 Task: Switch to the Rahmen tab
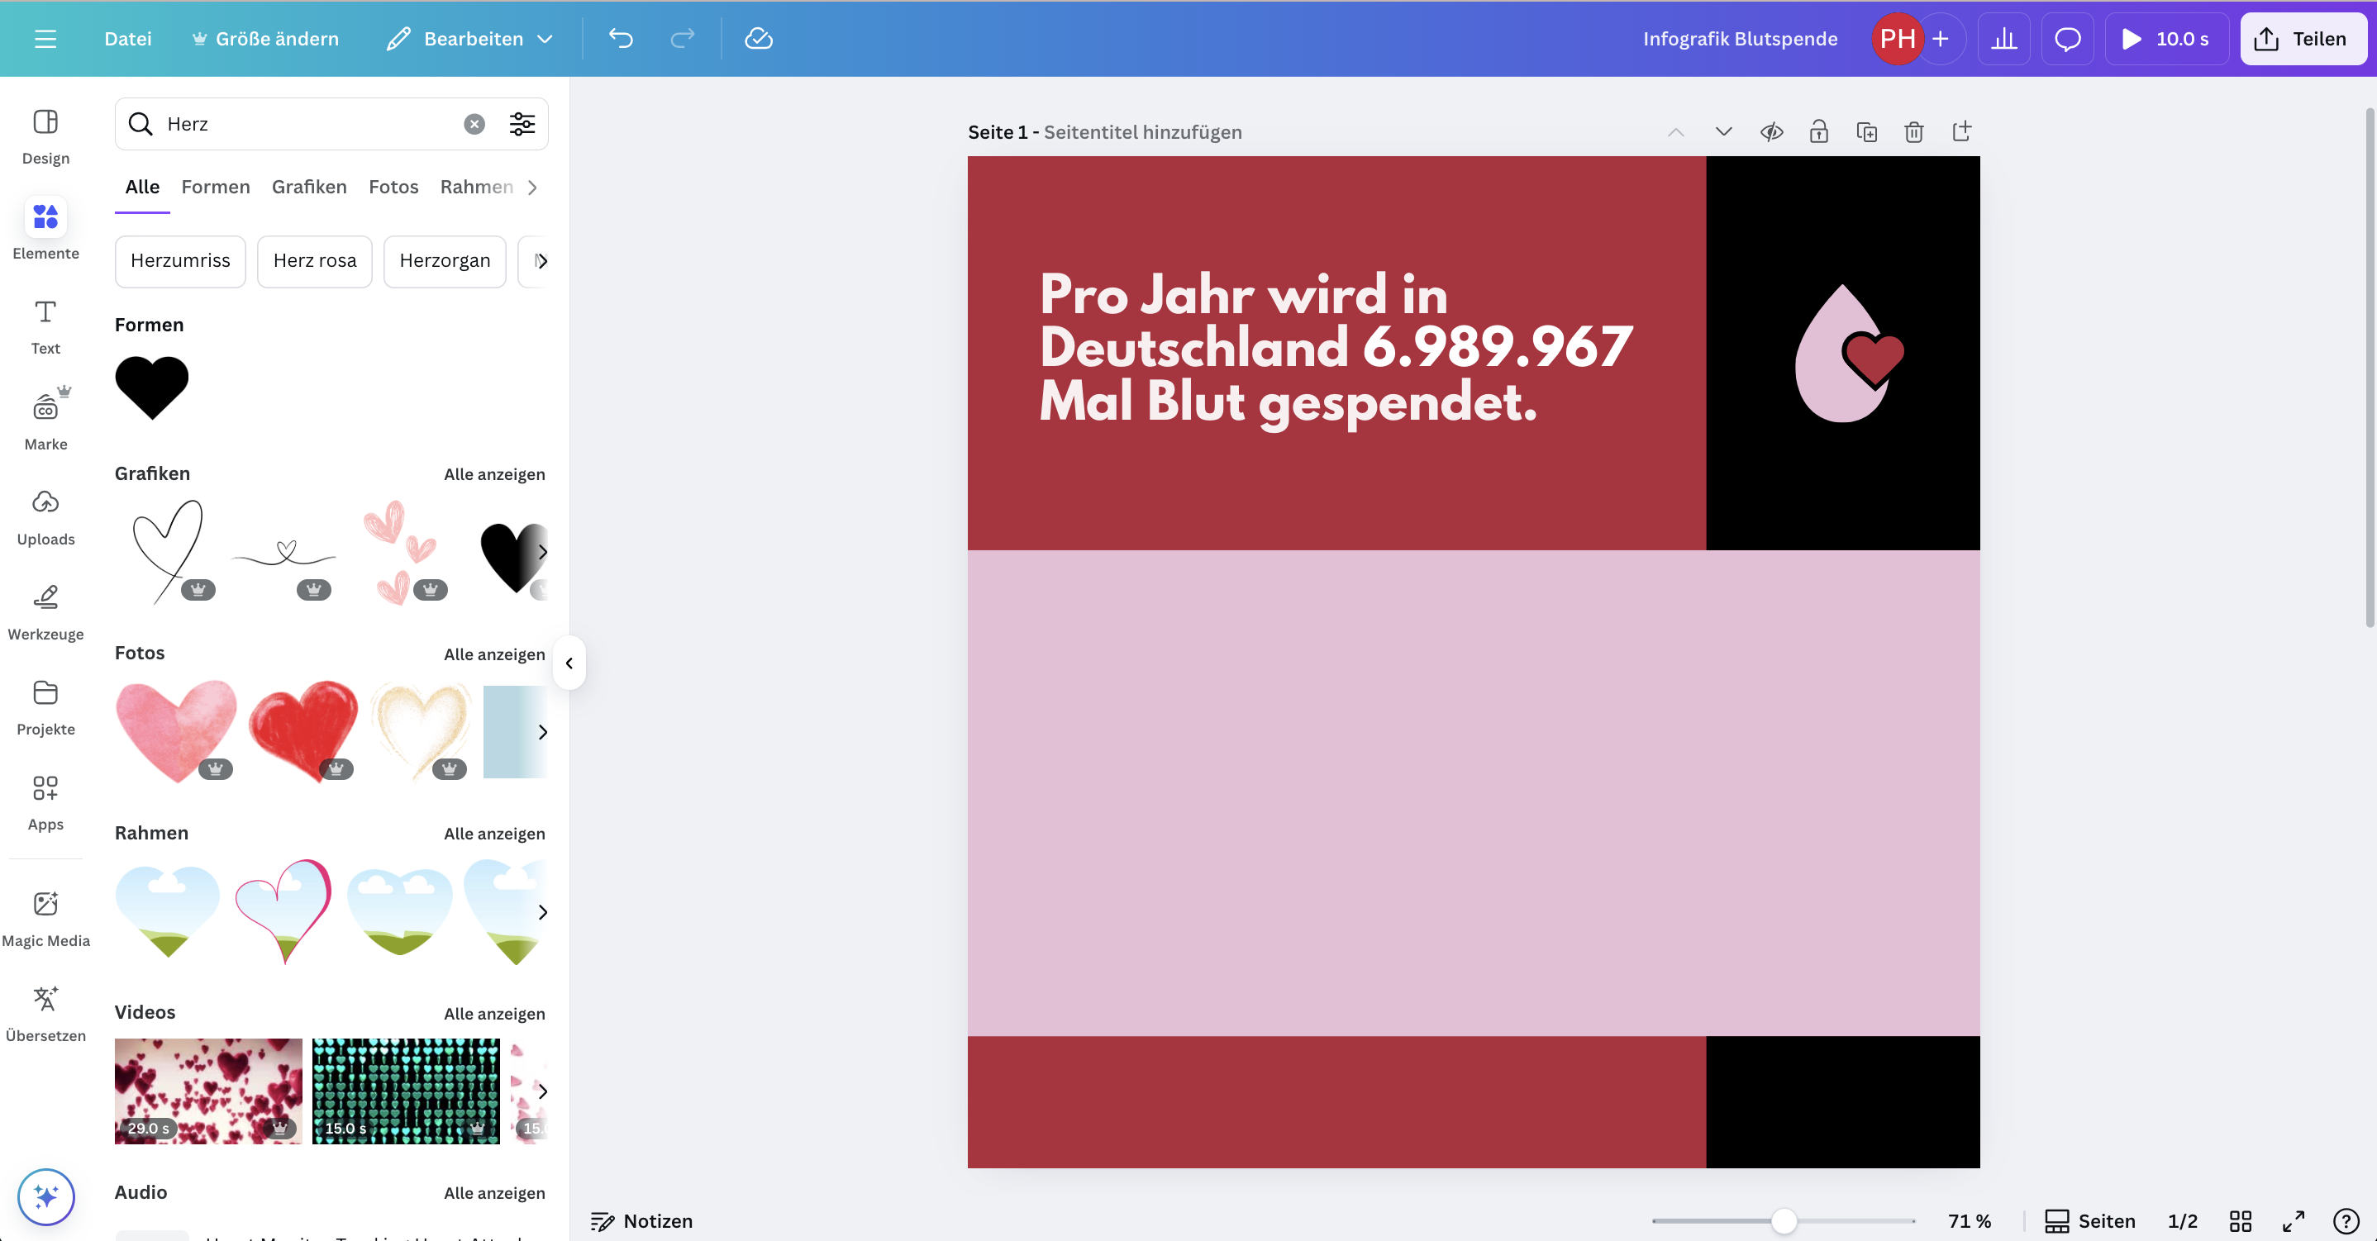tap(476, 188)
